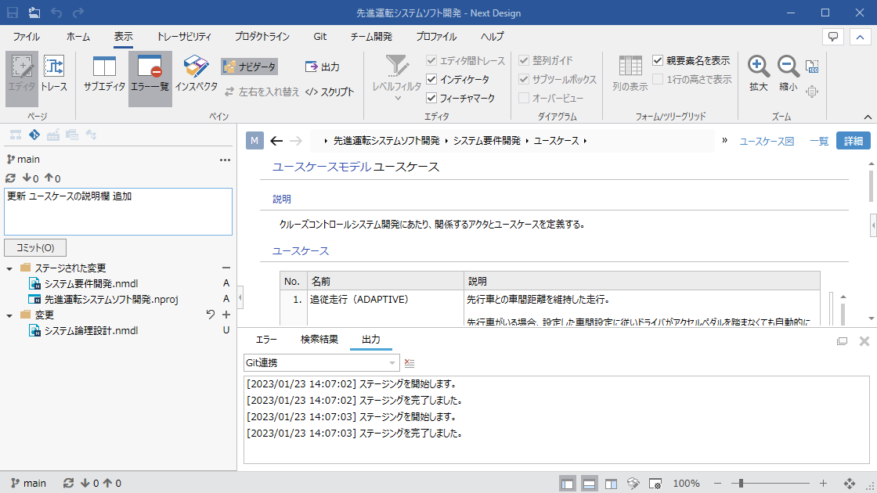Stage all with the plus icon on 変更
Screen dimensions: 877x493
click(226, 315)
